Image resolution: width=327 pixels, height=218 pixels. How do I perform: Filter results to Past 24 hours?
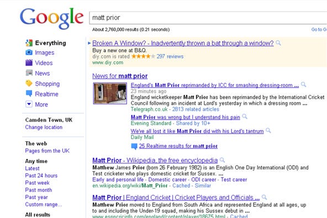coord(41,176)
